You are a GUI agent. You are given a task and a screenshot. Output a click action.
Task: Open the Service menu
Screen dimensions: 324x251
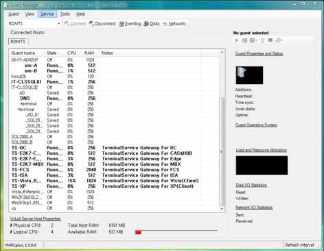[x=47, y=14]
